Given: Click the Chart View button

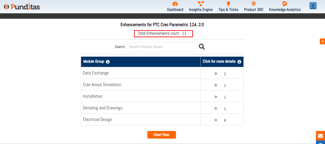Looking at the screenshot, I should pyautogui.click(x=161, y=135).
